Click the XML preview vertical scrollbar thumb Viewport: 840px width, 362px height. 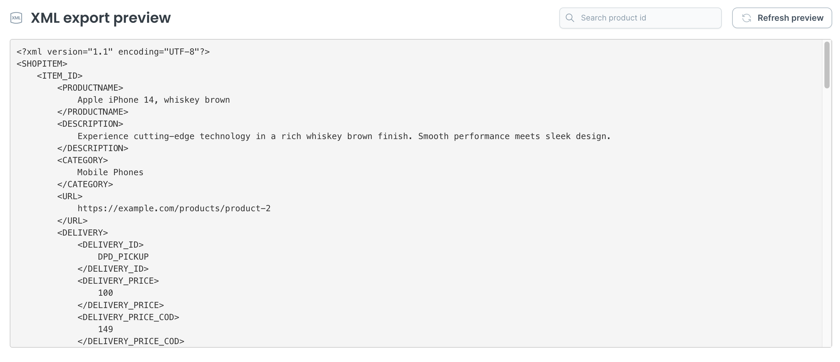[x=827, y=65]
